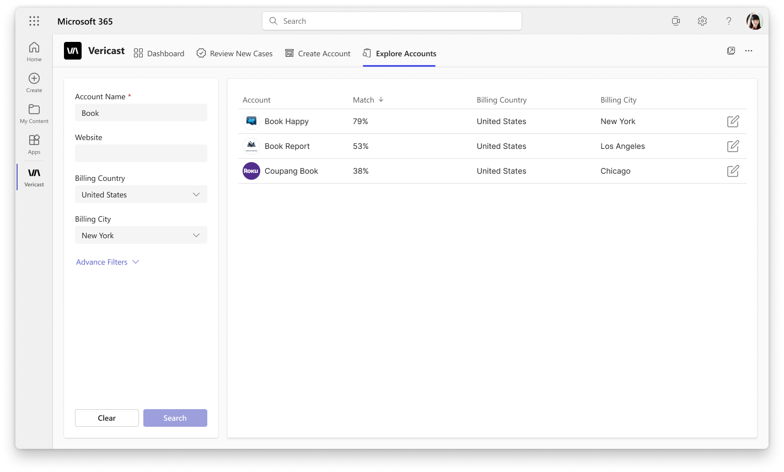The image size is (784, 472).
Task: Pop out the app in new window
Action: [x=731, y=51]
